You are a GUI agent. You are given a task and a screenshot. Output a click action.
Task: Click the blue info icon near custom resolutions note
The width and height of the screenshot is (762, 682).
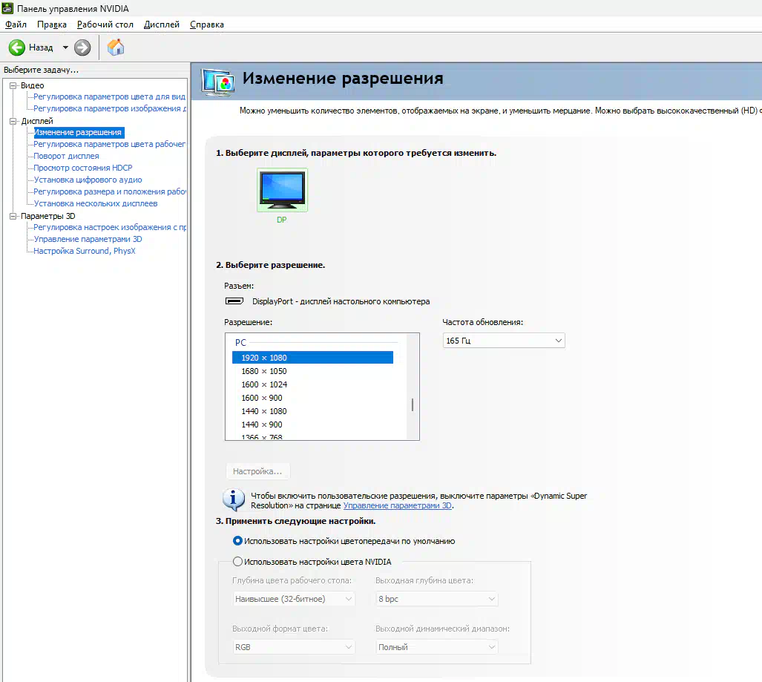(234, 499)
